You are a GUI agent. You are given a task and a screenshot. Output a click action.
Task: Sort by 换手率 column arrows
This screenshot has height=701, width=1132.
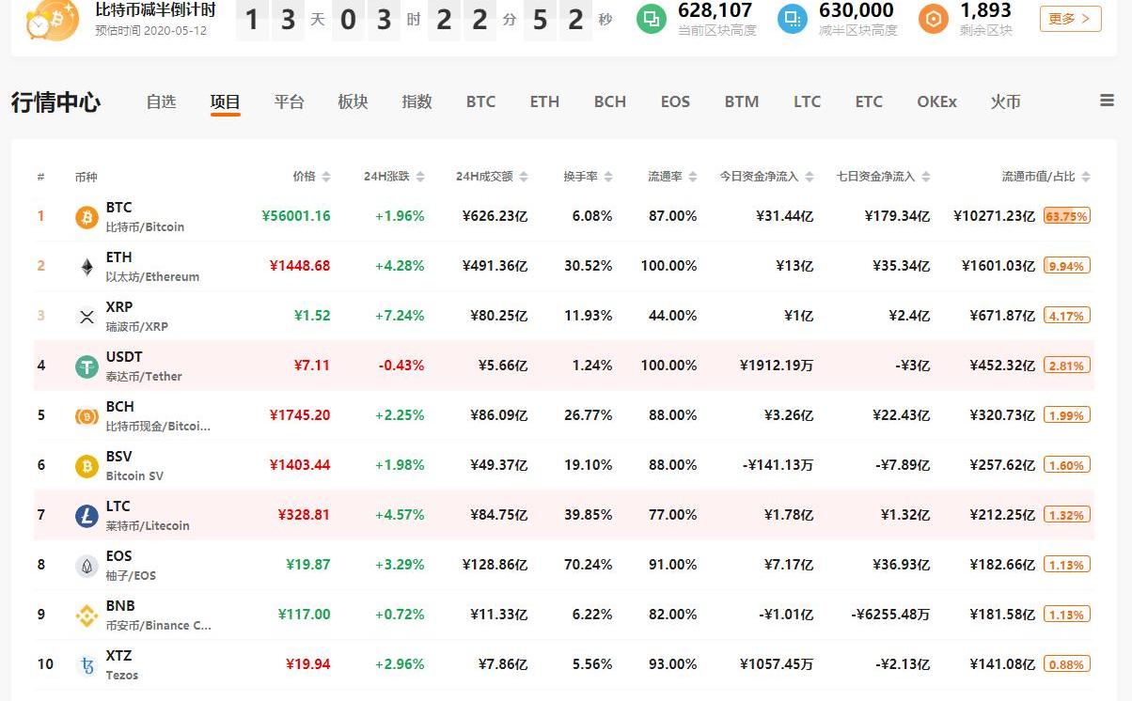[608, 177]
